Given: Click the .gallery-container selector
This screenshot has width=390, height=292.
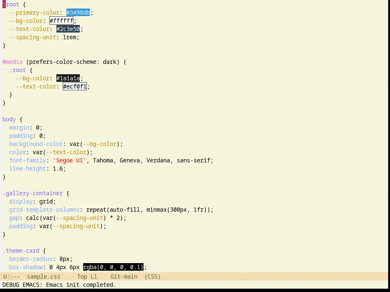Looking at the screenshot, I should click(33, 193).
